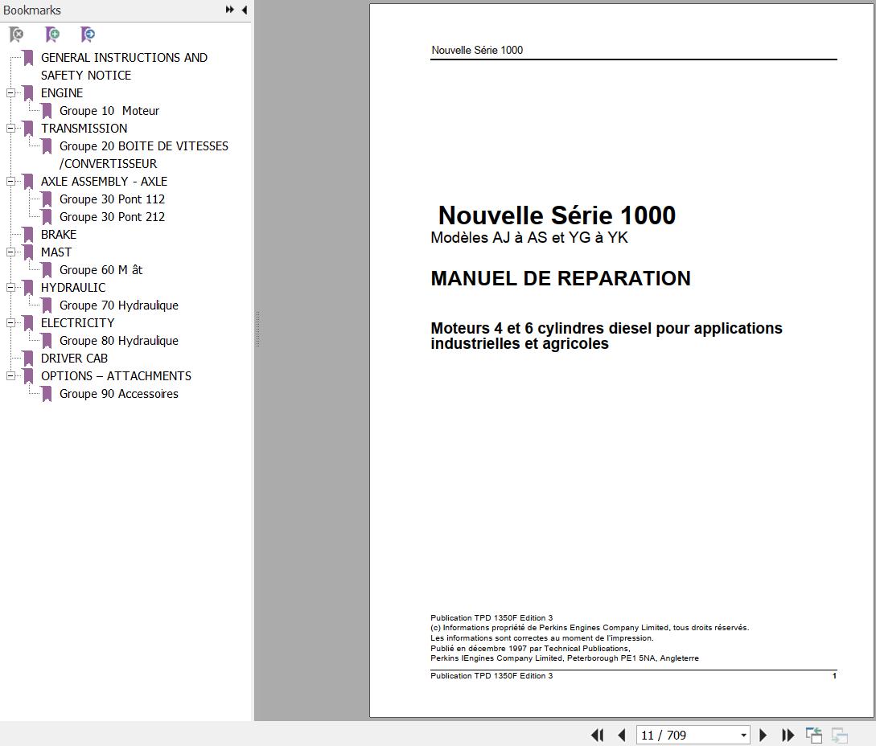The width and height of the screenshot is (876, 746).
Task: Go to the first page
Action: (597, 735)
